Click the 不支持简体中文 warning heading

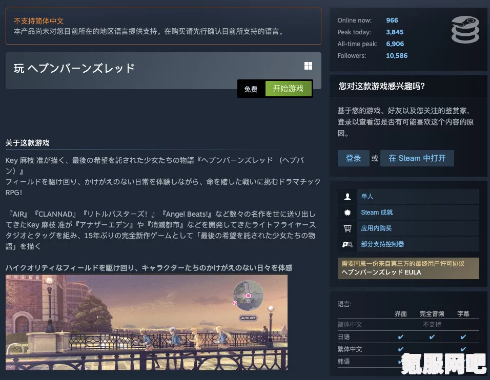coord(39,21)
